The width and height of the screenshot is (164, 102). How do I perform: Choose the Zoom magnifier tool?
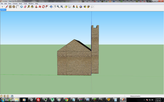pos(58,7)
